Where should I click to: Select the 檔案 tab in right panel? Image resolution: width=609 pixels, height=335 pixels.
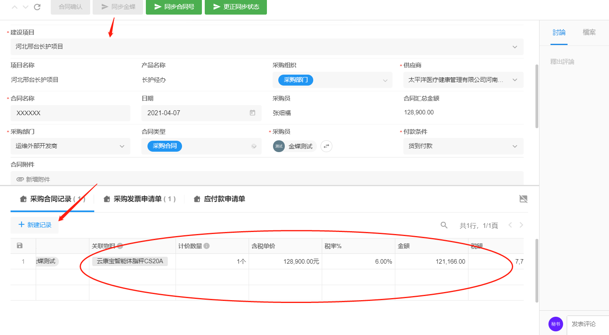pyautogui.click(x=589, y=32)
